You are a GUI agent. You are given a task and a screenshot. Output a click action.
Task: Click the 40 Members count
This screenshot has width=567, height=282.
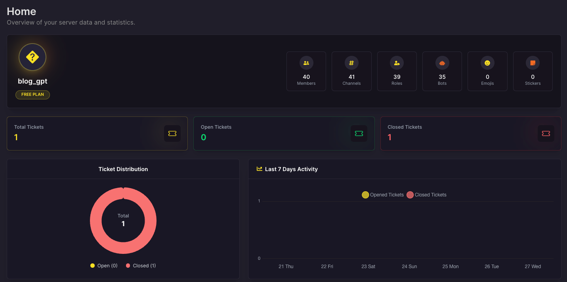point(306,77)
